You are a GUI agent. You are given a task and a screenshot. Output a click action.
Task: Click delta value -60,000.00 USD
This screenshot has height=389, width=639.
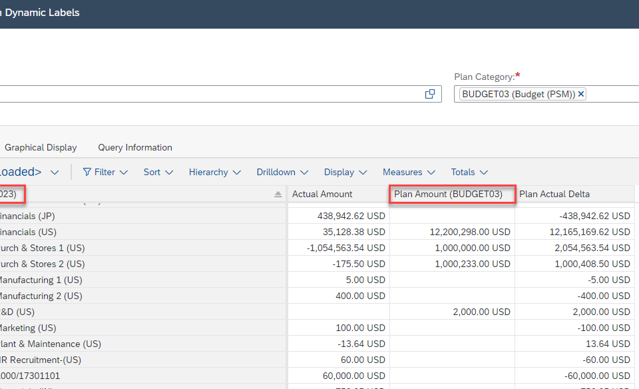tap(597, 376)
